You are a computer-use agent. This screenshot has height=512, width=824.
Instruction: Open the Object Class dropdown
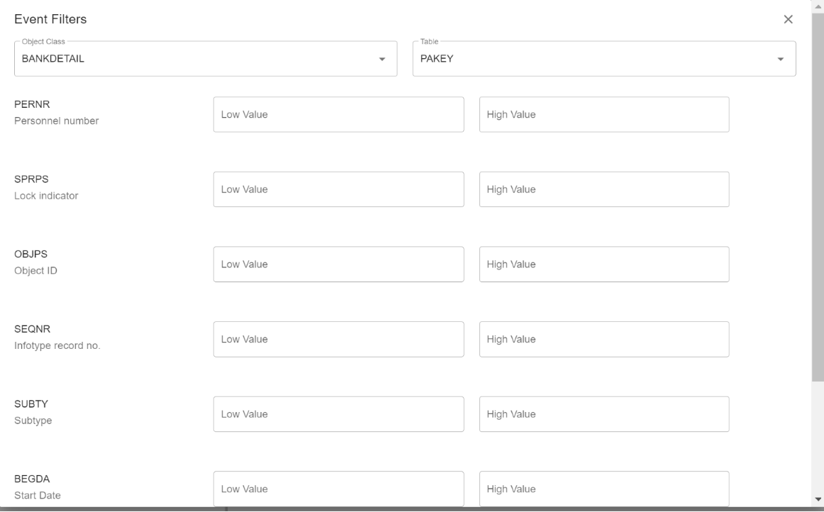199,59
